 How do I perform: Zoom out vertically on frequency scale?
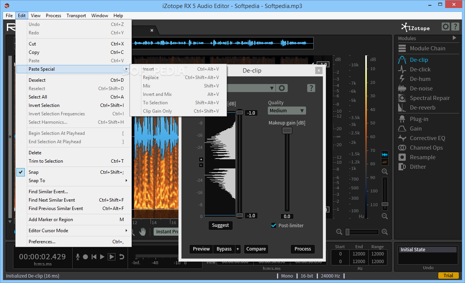pyautogui.click(x=385, y=216)
